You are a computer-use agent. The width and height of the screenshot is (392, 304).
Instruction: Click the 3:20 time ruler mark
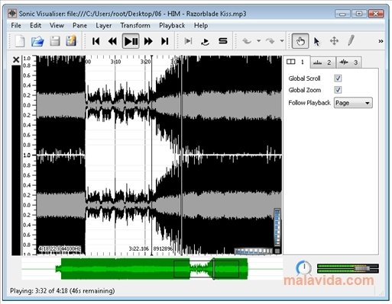point(146,62)
